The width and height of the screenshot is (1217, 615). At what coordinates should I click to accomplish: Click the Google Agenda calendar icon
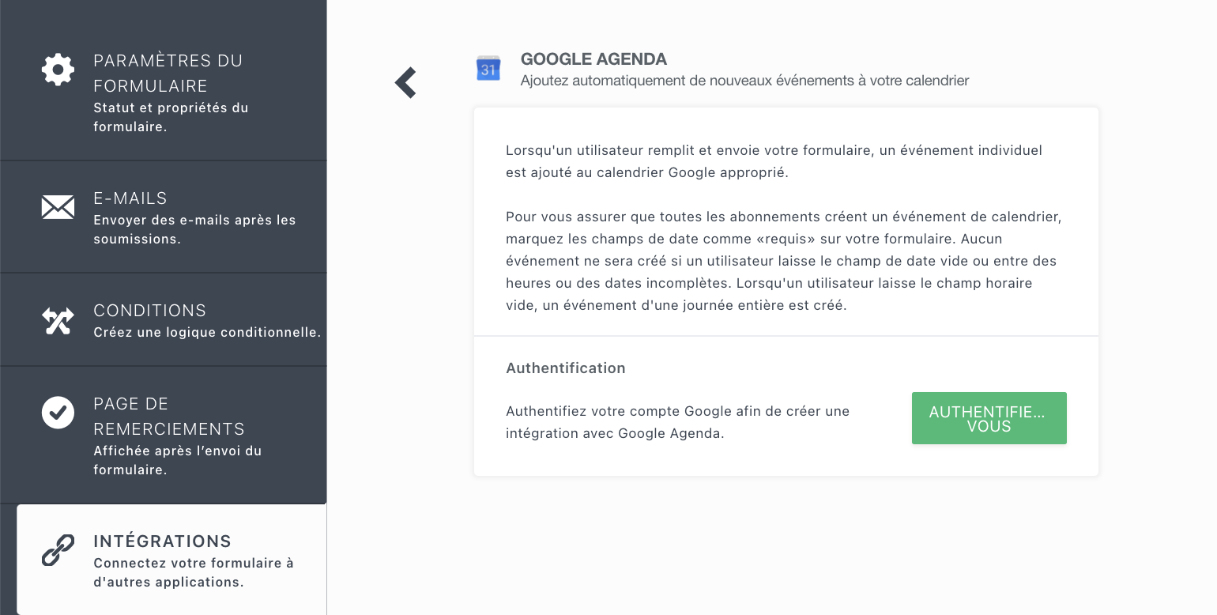coord(488,69)
